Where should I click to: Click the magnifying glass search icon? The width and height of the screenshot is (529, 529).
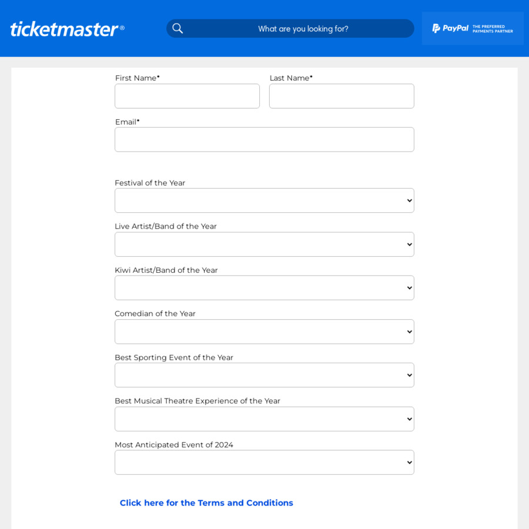pyautogui.click(x=177, y=28)
